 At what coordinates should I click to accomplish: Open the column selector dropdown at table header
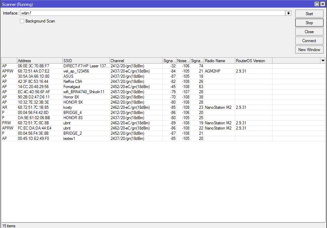click(323, 61)
